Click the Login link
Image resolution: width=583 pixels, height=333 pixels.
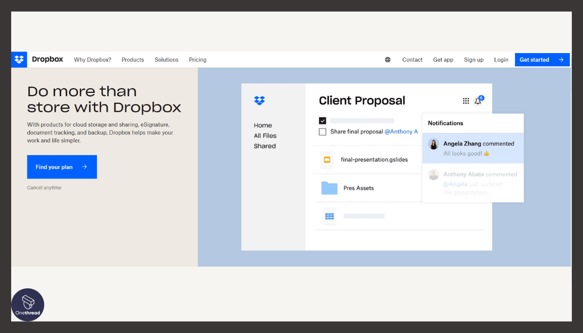[x=501, y=59]
